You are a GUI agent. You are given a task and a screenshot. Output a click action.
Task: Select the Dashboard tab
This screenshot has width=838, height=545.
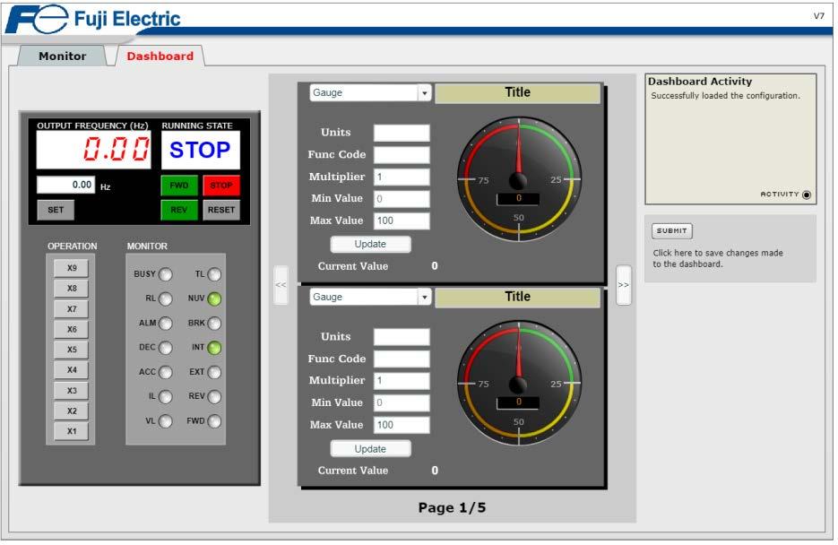tap(160, 56)
